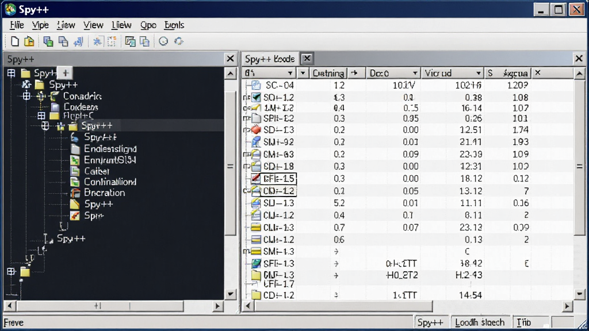Click the H0_2T2 cell in table
This screenshot has width=589, height=331.
coord(402,275)
